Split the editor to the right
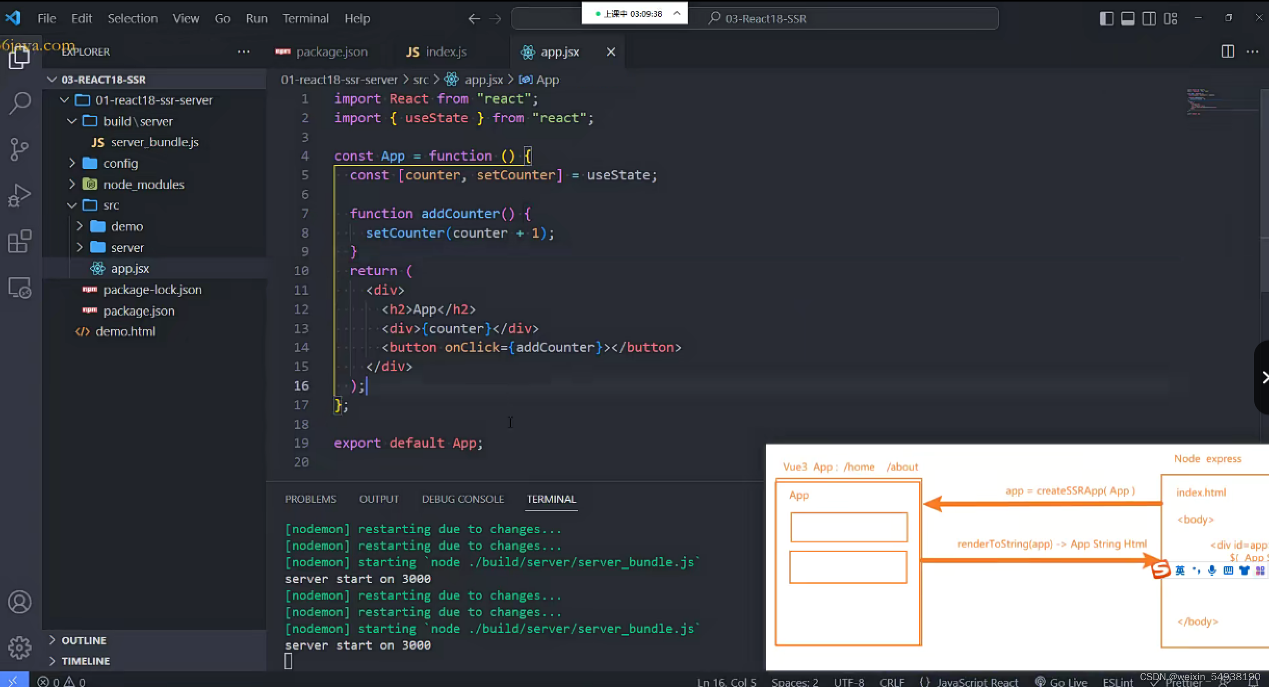Viewport: 1269px width, 687px height. [1227, 51]
